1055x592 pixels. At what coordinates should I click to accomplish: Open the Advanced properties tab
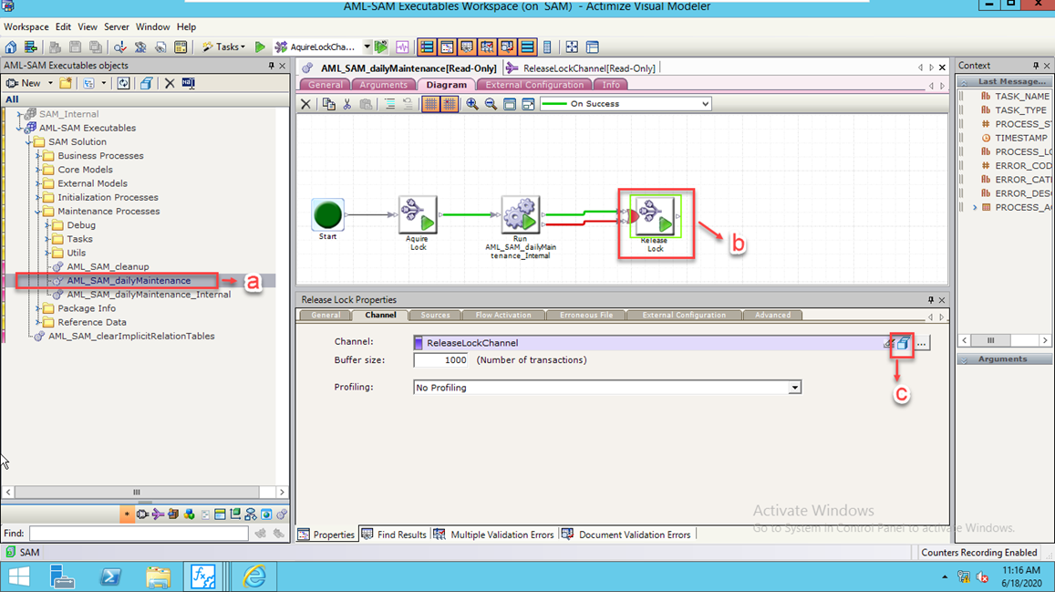coord(772,315)
